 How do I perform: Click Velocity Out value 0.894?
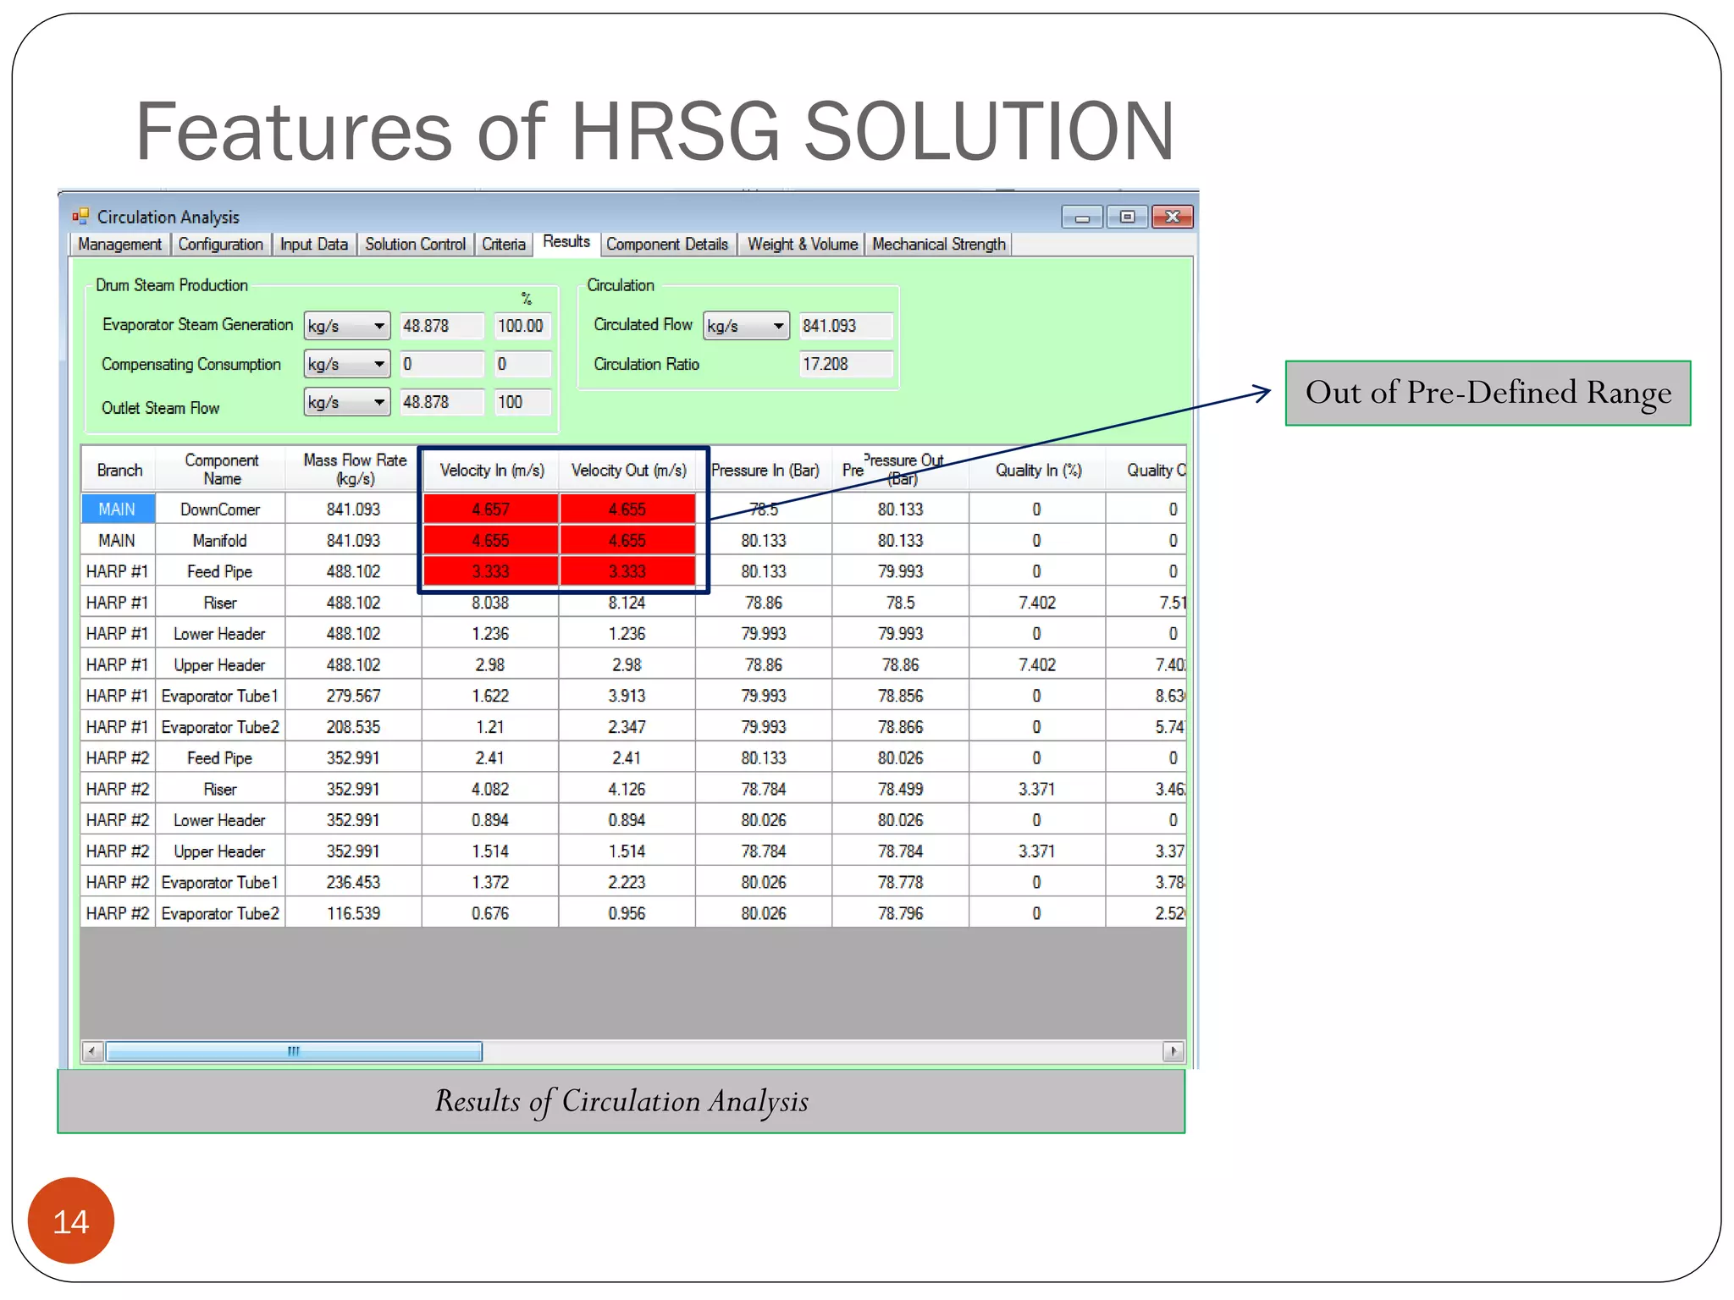coord(627,819)
